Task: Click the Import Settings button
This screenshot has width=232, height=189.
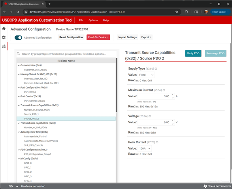Action: (127, 37)
